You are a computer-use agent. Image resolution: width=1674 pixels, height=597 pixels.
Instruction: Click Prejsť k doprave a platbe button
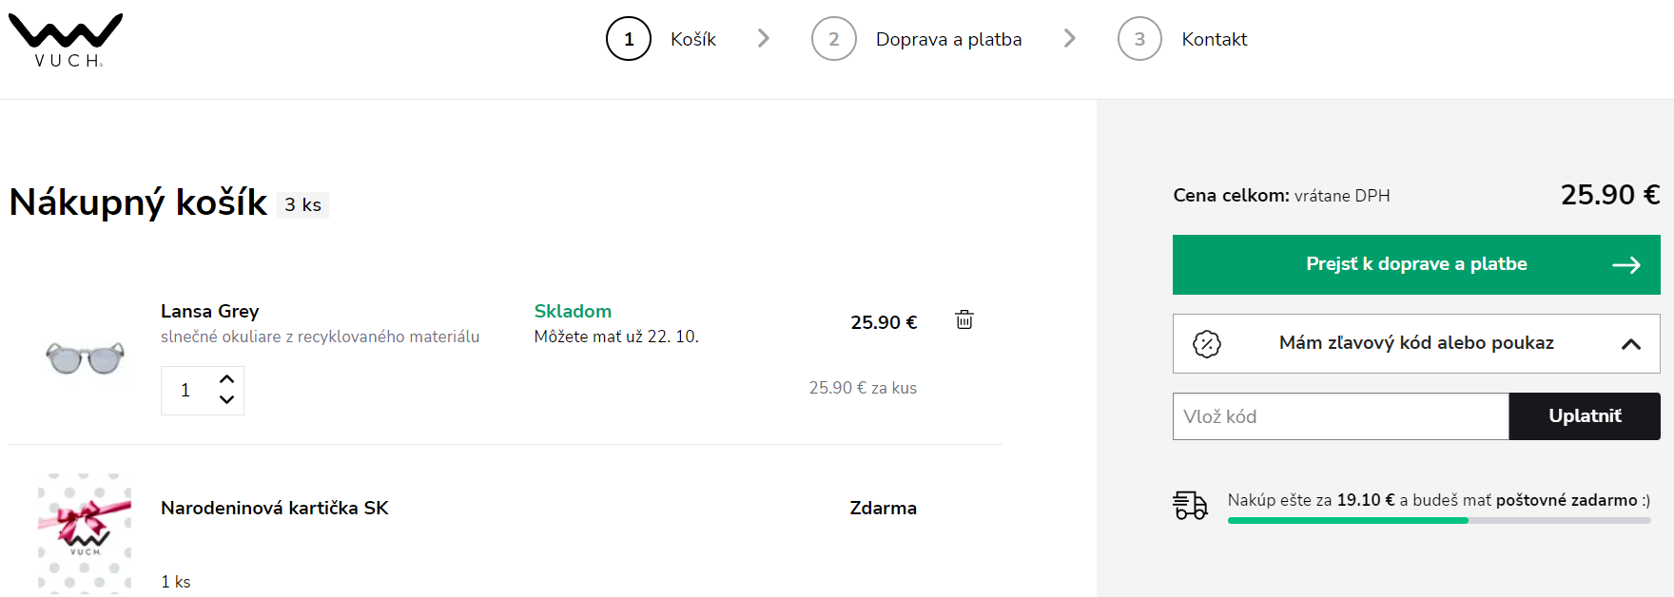point(1415,264)
